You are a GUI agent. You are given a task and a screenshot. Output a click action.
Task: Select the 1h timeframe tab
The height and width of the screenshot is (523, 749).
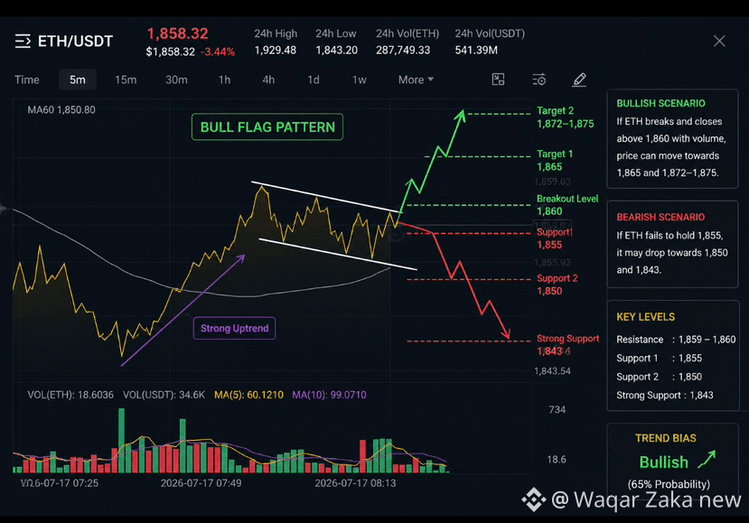[224, 79]
